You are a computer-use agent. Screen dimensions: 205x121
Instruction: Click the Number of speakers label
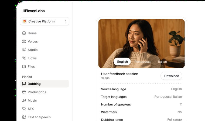coord(116,104)
